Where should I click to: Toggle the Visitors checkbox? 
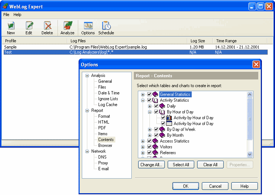(x=149, y=147)
